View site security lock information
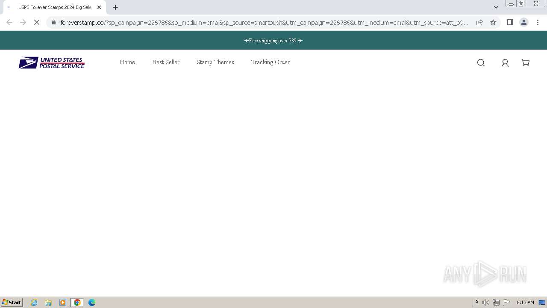 tap(53, 22)
